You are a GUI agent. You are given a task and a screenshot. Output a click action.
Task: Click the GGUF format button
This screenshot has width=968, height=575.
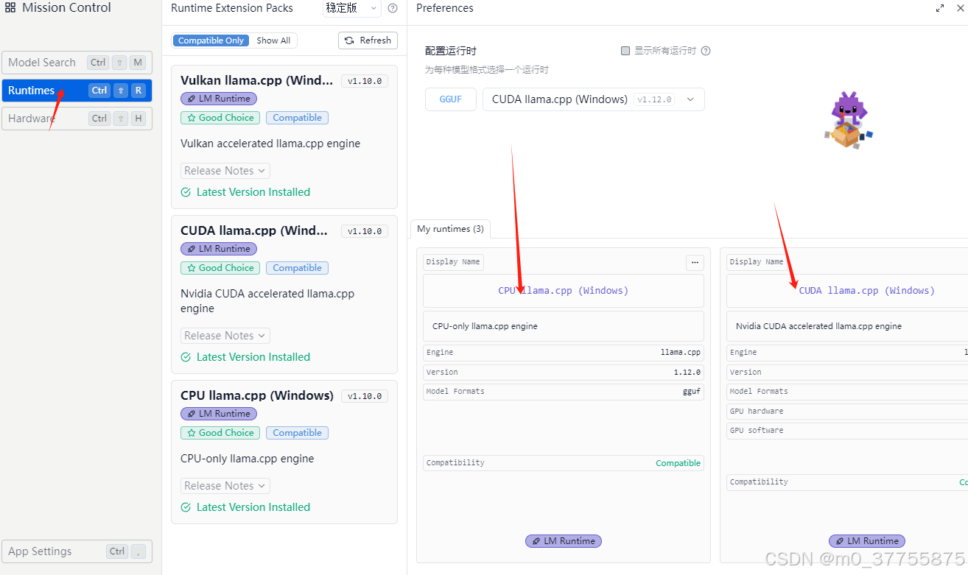451,99
